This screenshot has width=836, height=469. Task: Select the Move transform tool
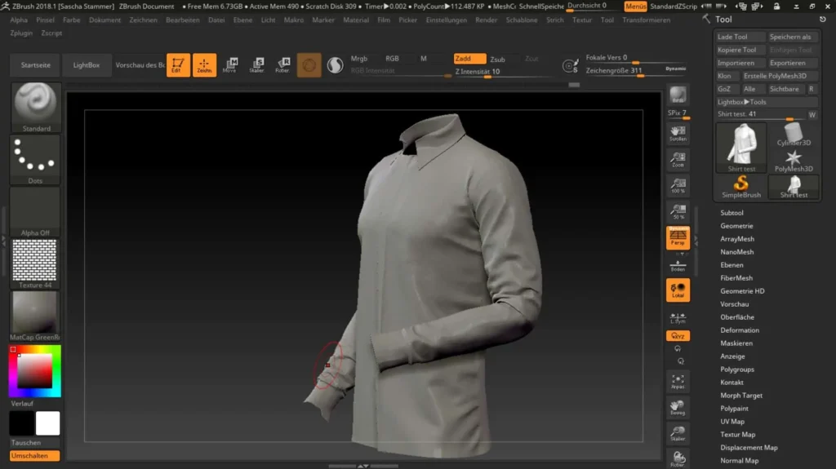pyautogui.click(x=230, y=65)
